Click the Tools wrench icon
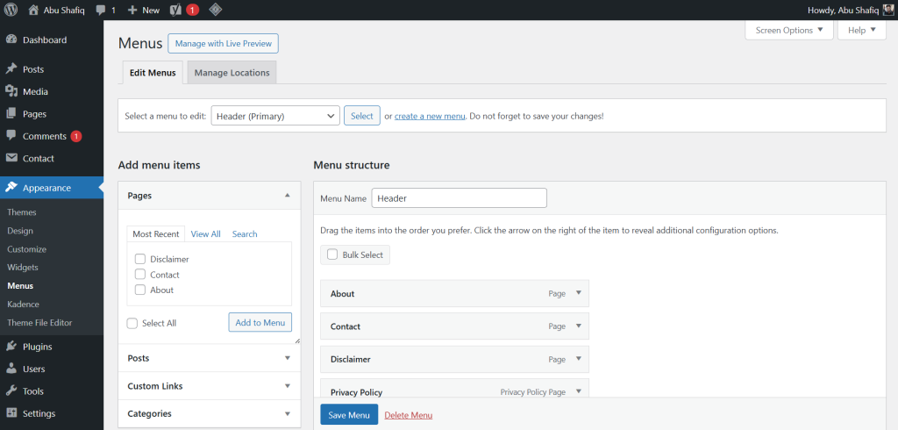This screenshot has height=430, width=898. pos(11,391)
